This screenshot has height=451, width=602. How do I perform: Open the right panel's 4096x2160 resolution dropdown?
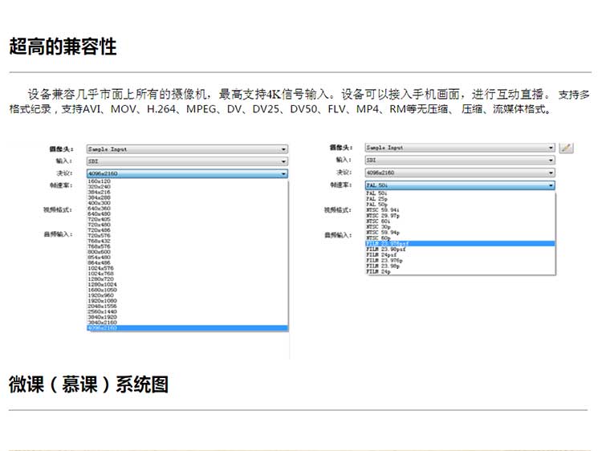tap(459, 173)
